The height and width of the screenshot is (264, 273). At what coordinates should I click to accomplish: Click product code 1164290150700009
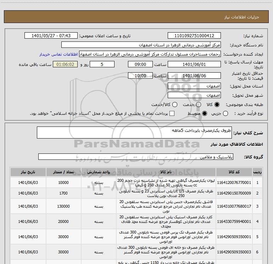click(x=234, y=193)
